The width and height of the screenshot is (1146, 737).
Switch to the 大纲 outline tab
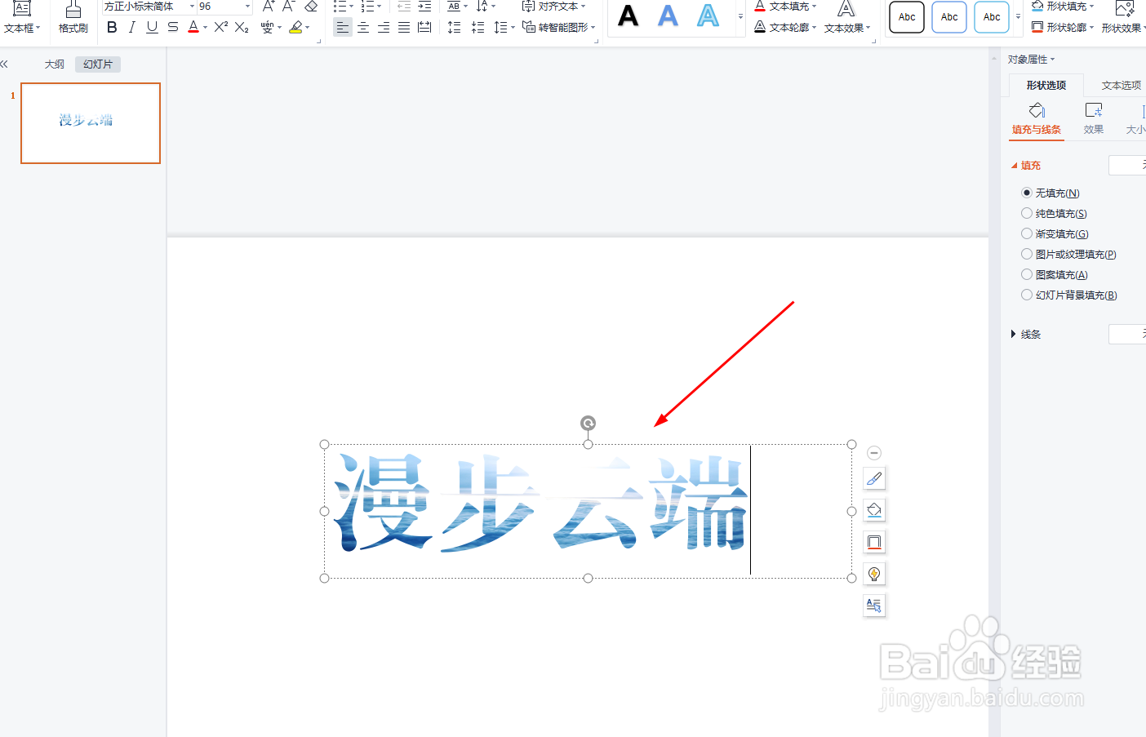[x=54, y=64]
